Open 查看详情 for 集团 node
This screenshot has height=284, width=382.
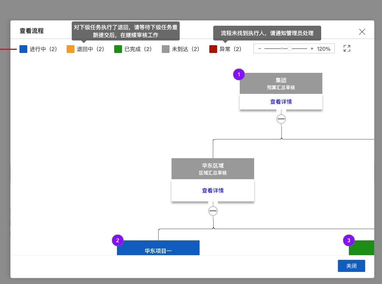281,102
